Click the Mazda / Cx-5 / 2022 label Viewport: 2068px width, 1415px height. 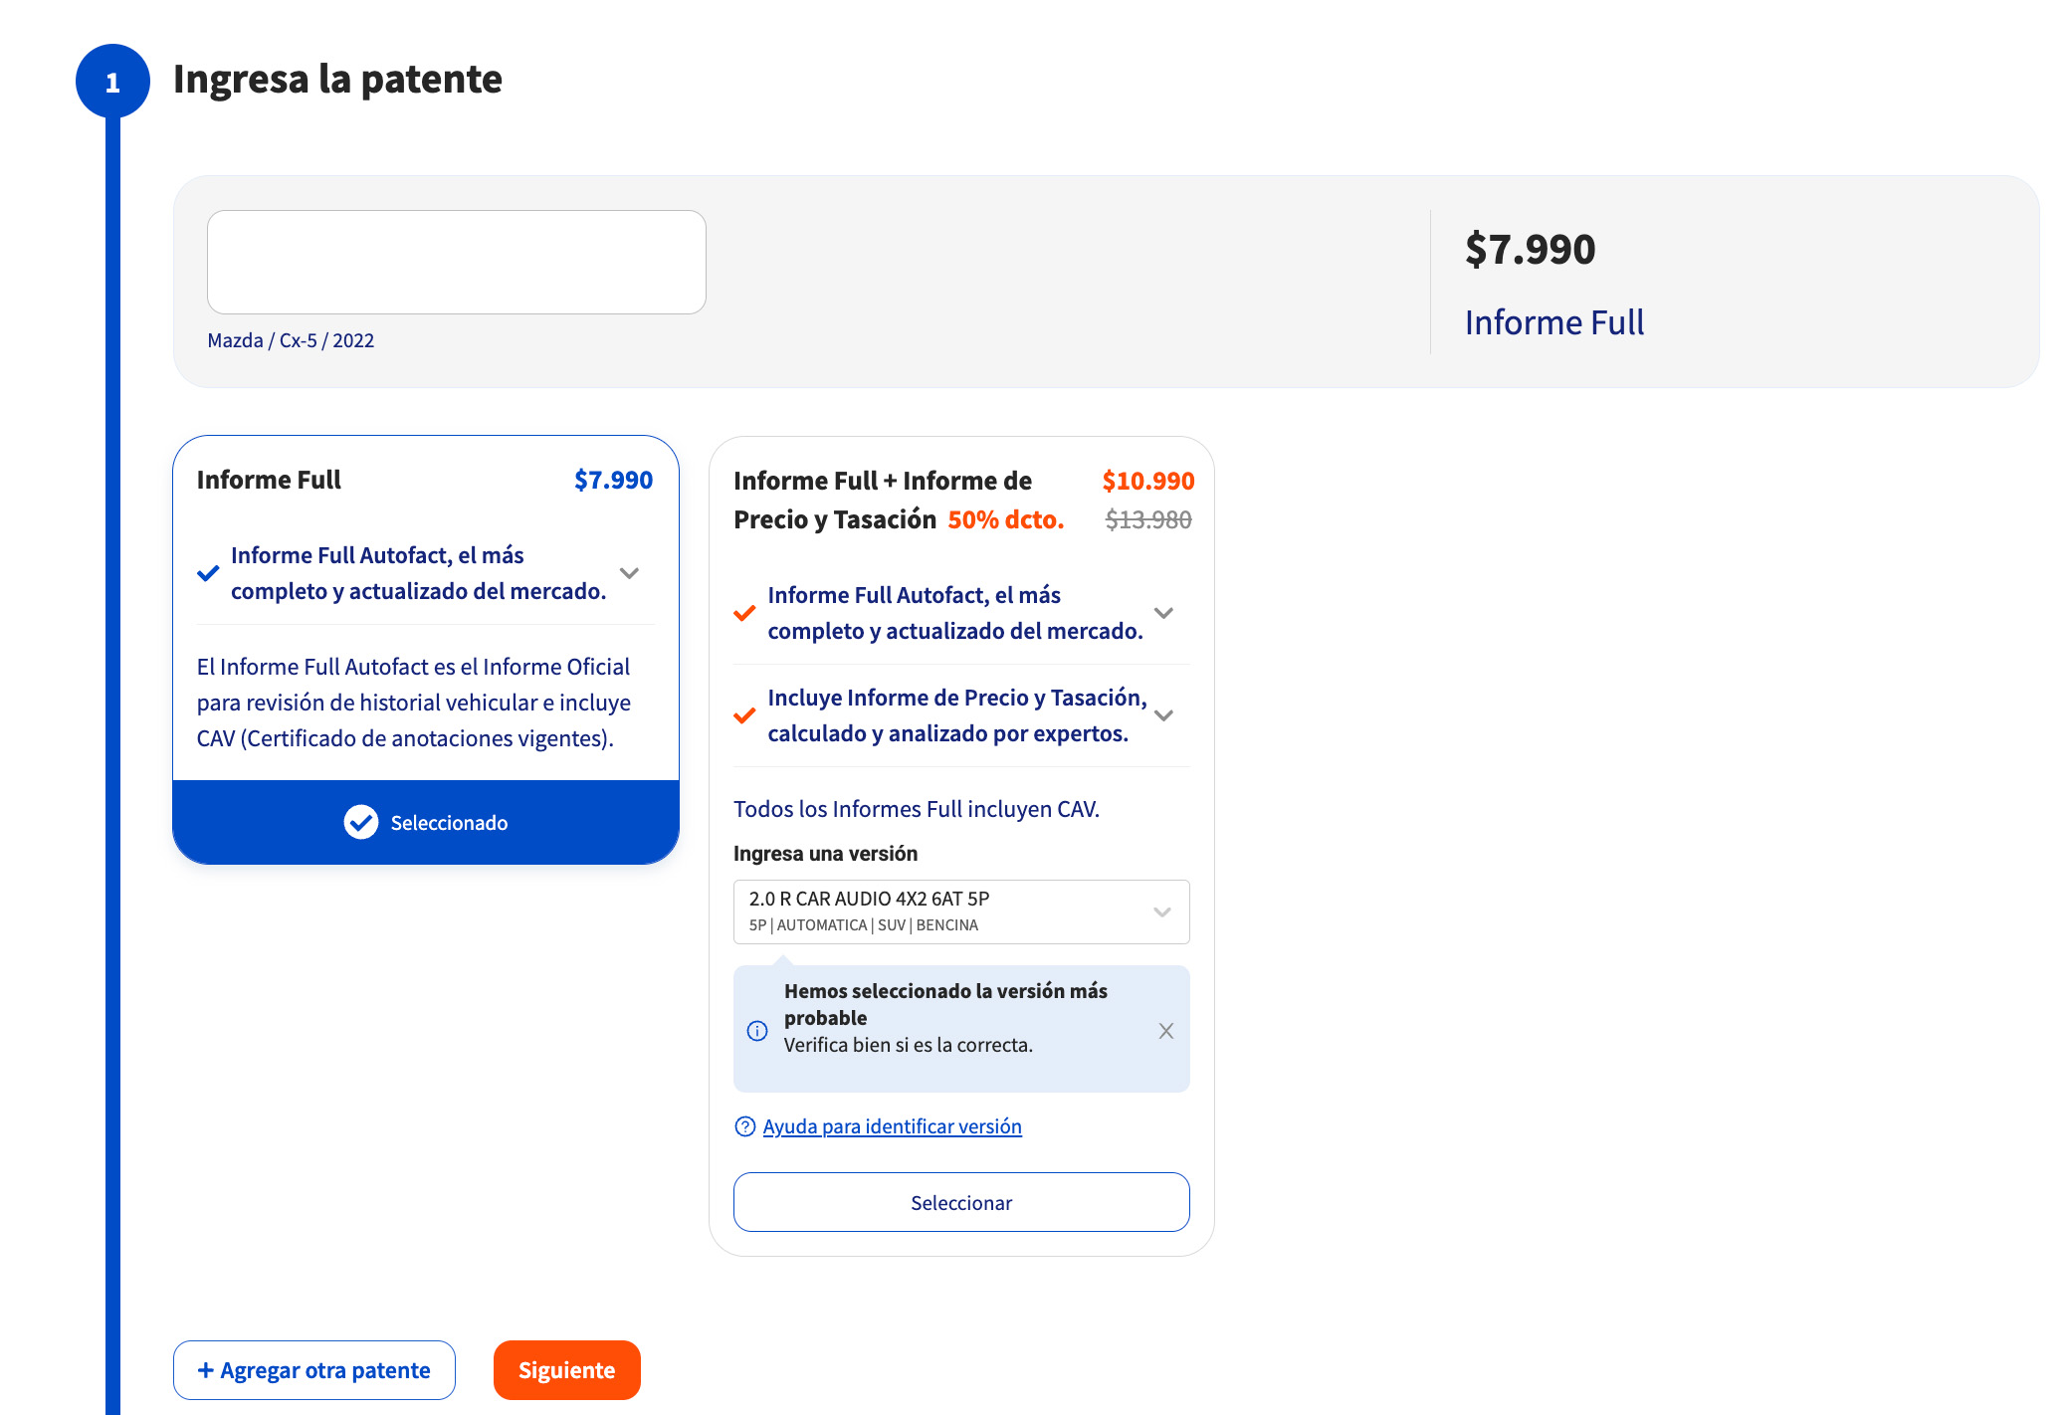click(292, 340)
